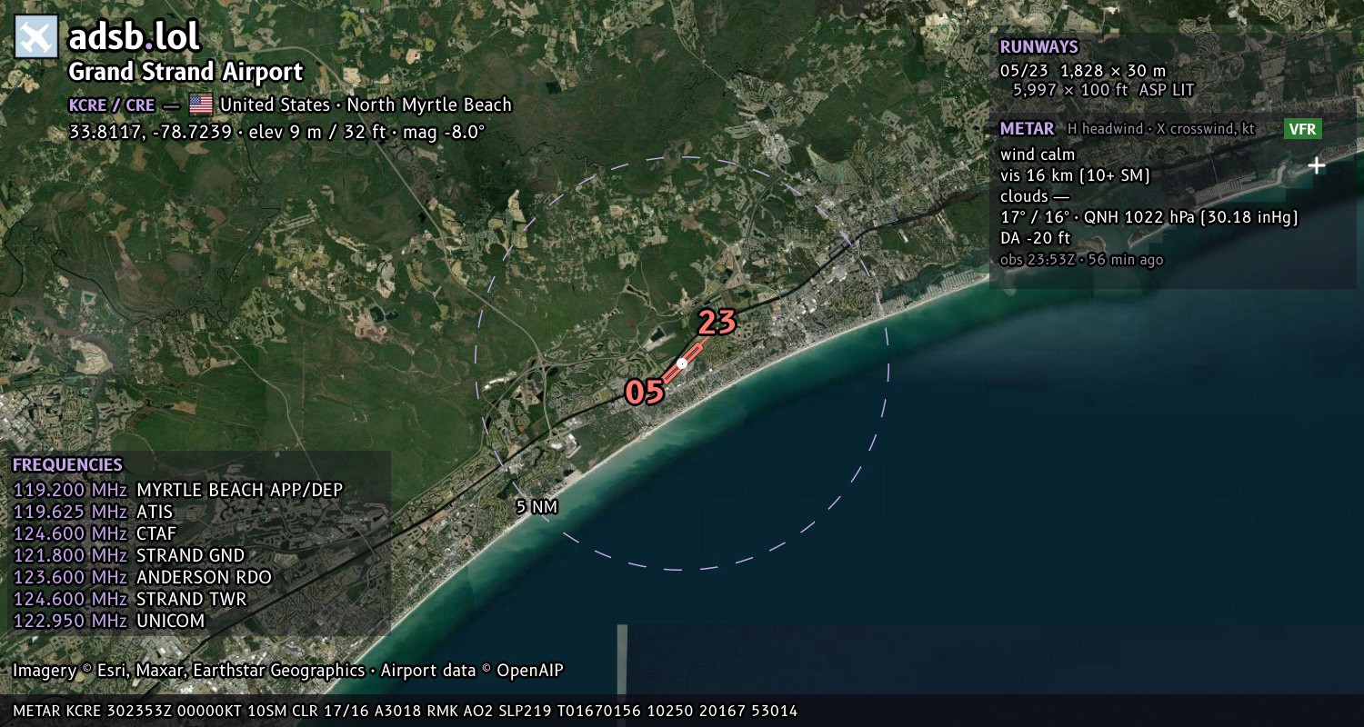Click the Imagery © Esri attribution text

click(x=287, y=671)
